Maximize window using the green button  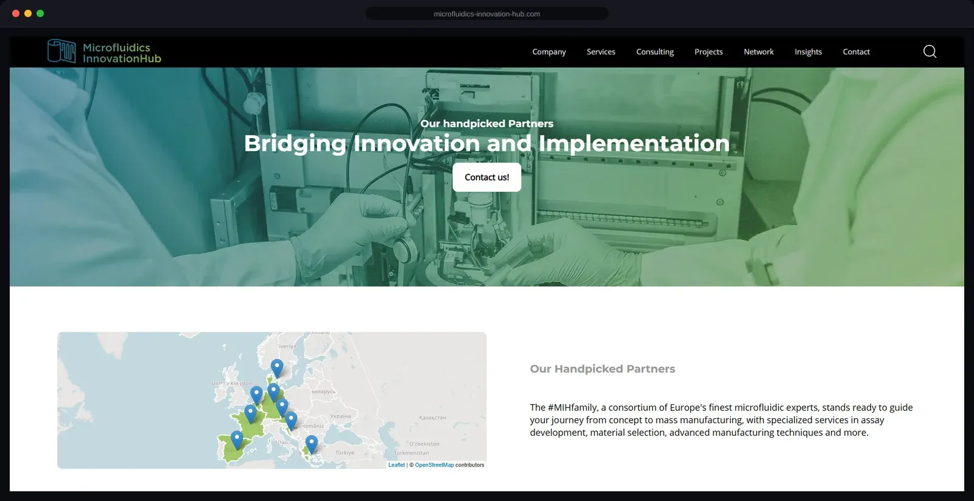pyautogui.click(x=40, y=13)
